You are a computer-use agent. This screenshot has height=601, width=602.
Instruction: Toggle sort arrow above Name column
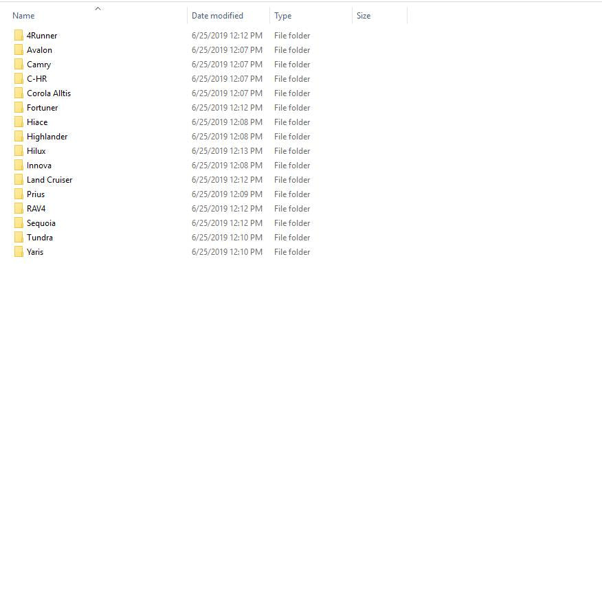[98, 8]
